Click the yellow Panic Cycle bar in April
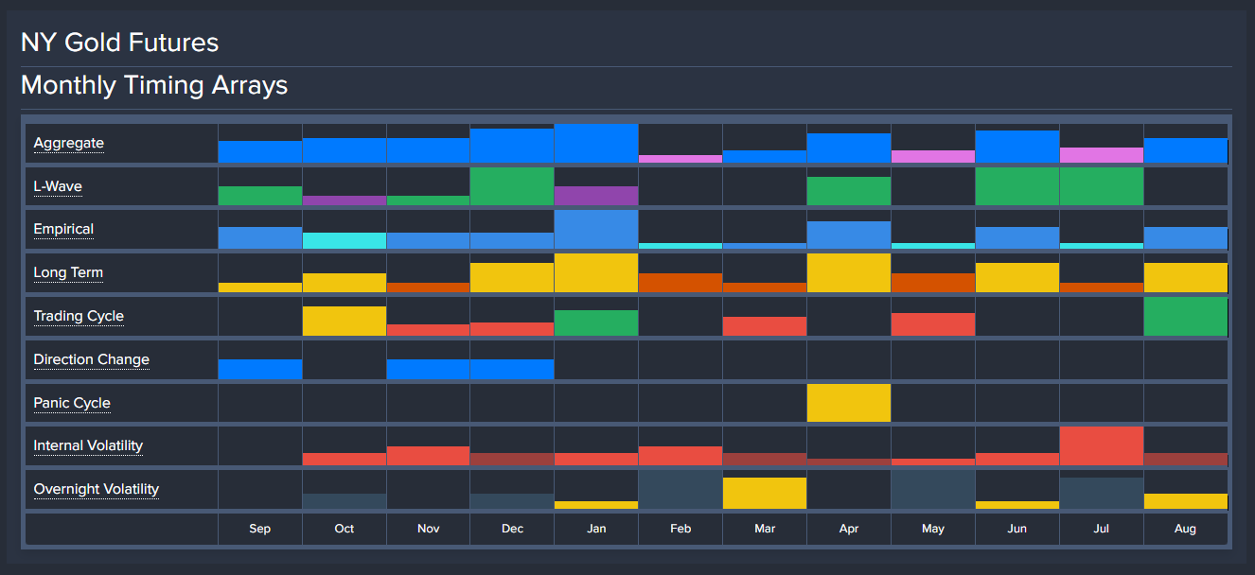 click(x=849, y=403)
